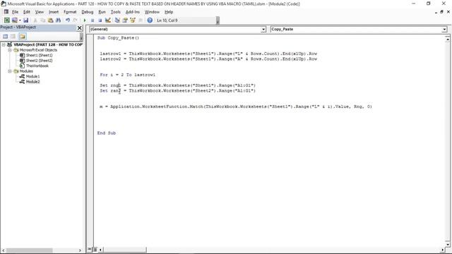Image resolution: width=452 pixels, height=254 pixels.
Task: Click the View Object icon in Project pane
Action: coord(13,36)
